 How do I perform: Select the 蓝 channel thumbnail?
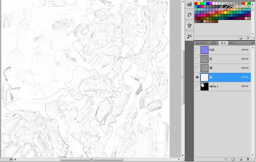204,77
